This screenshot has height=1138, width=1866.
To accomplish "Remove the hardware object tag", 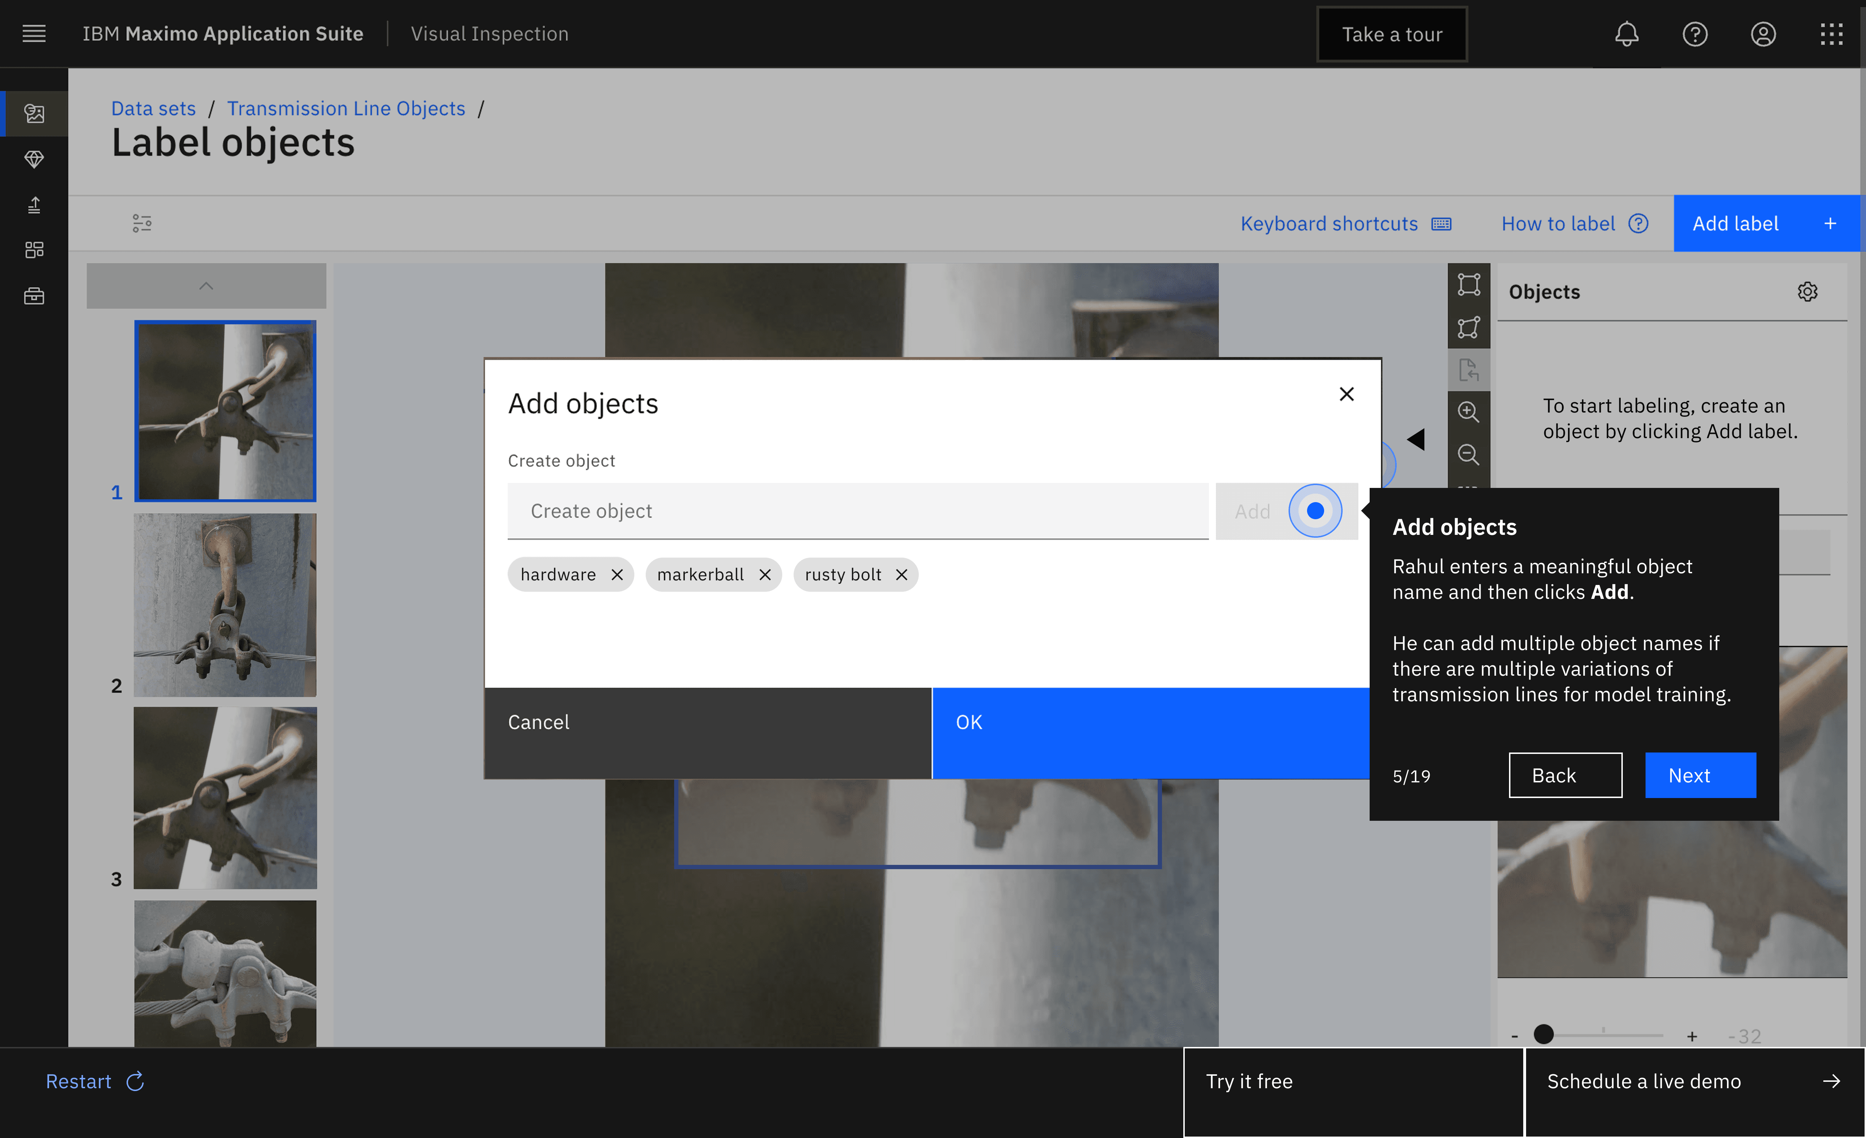I will click(x=617, y=574).
